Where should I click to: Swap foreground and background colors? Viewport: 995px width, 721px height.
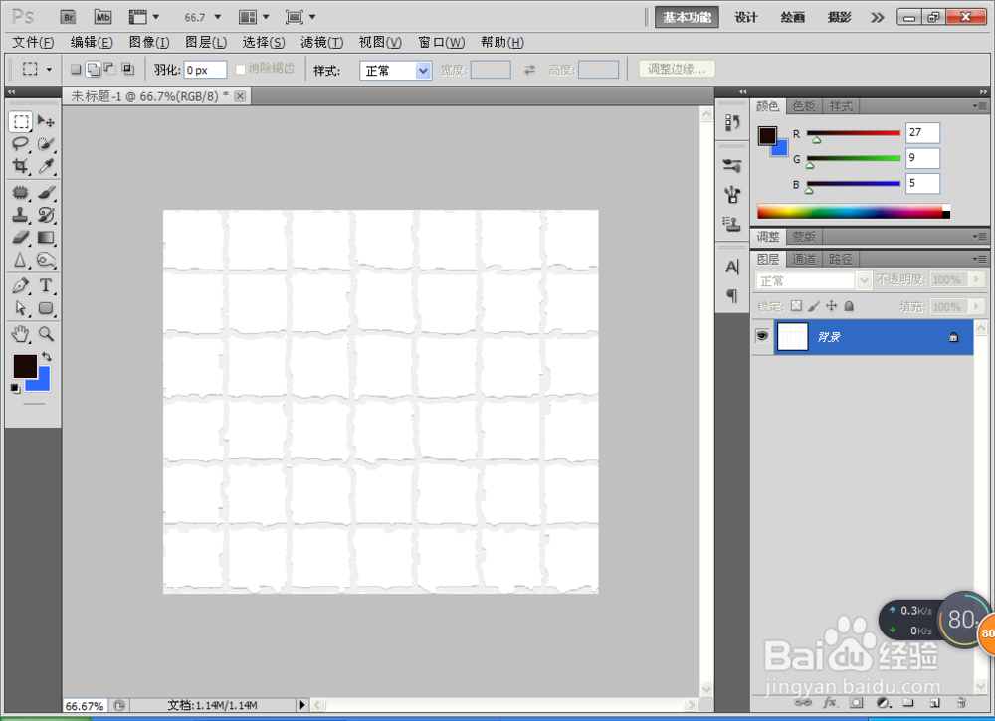pyautogui.click(x=46, y=357)
